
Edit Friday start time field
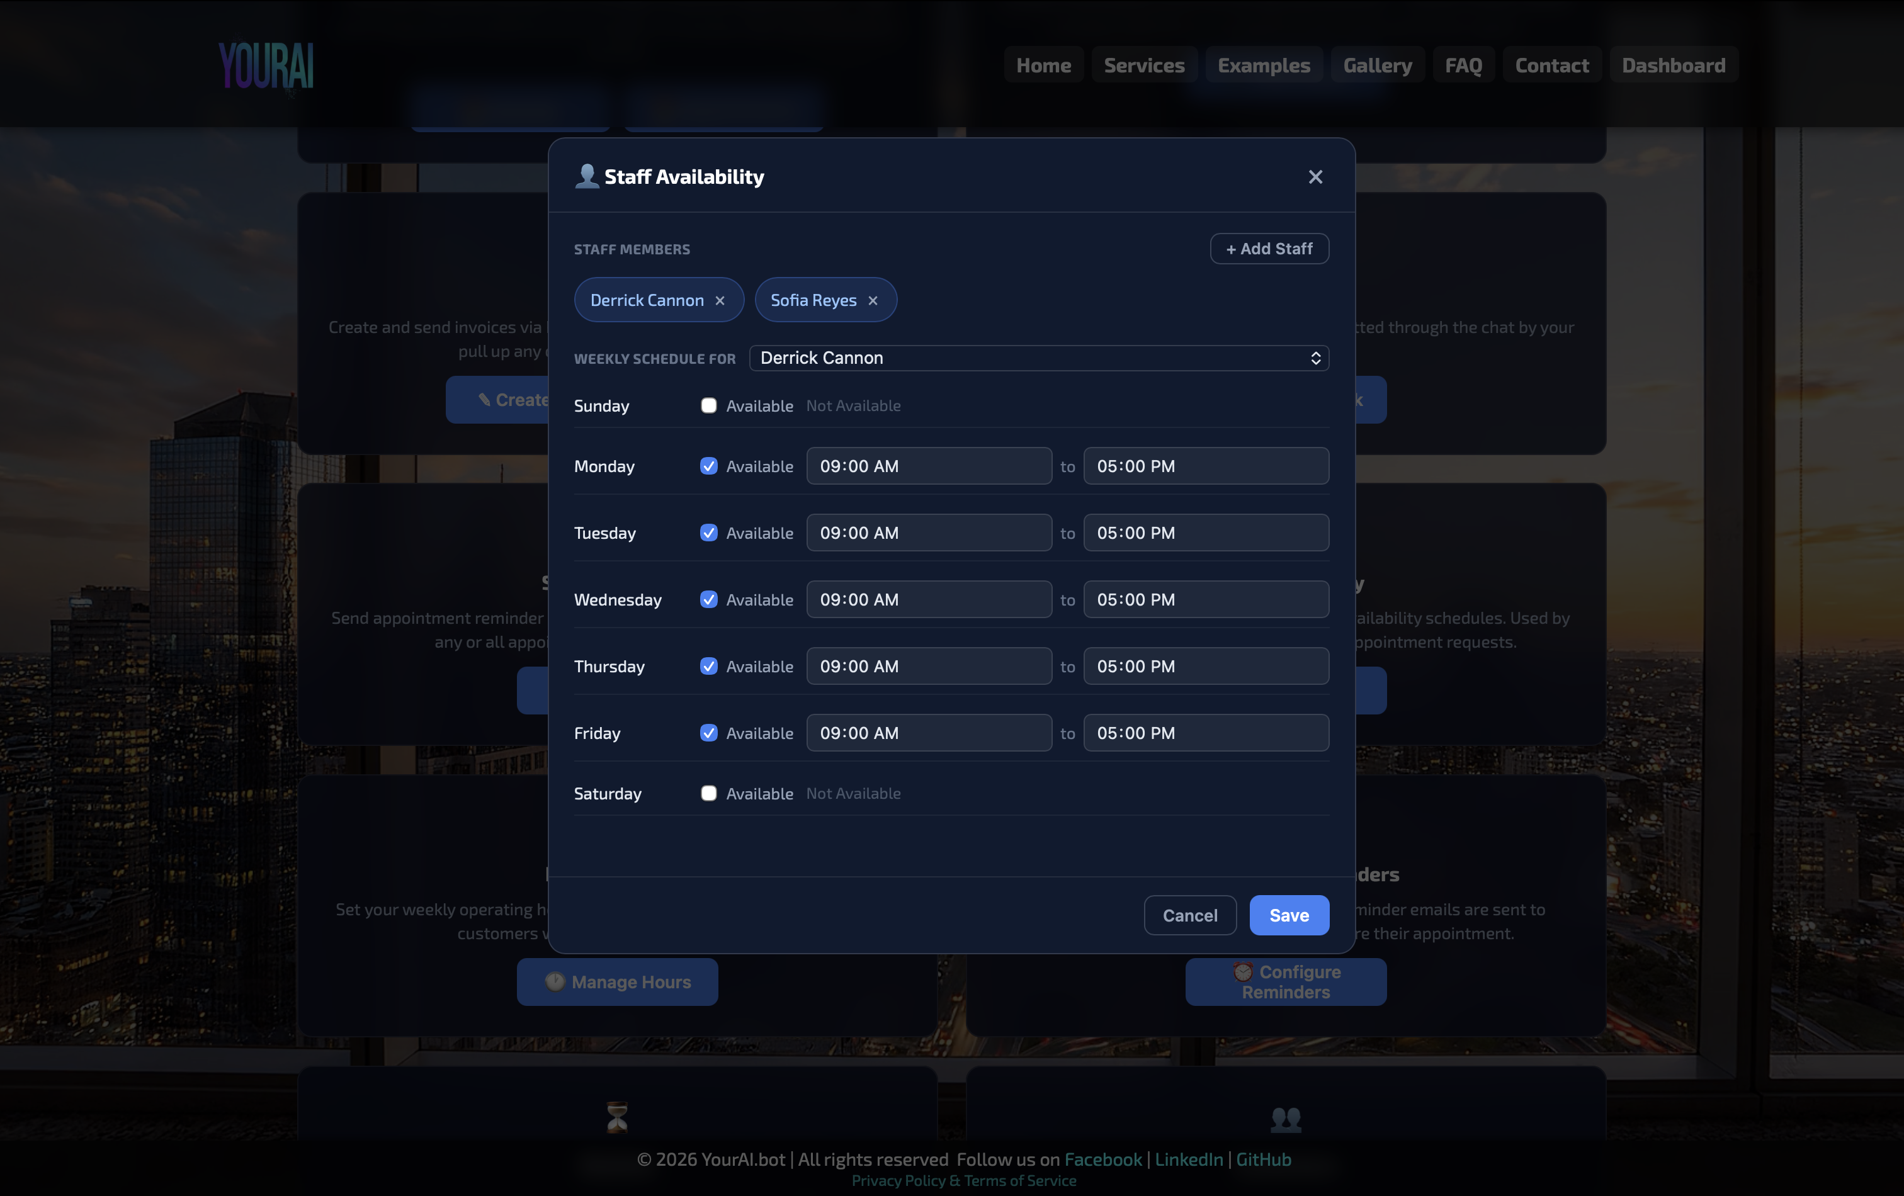pos(929,733)
